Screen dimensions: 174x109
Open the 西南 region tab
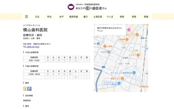click(146, 17)
